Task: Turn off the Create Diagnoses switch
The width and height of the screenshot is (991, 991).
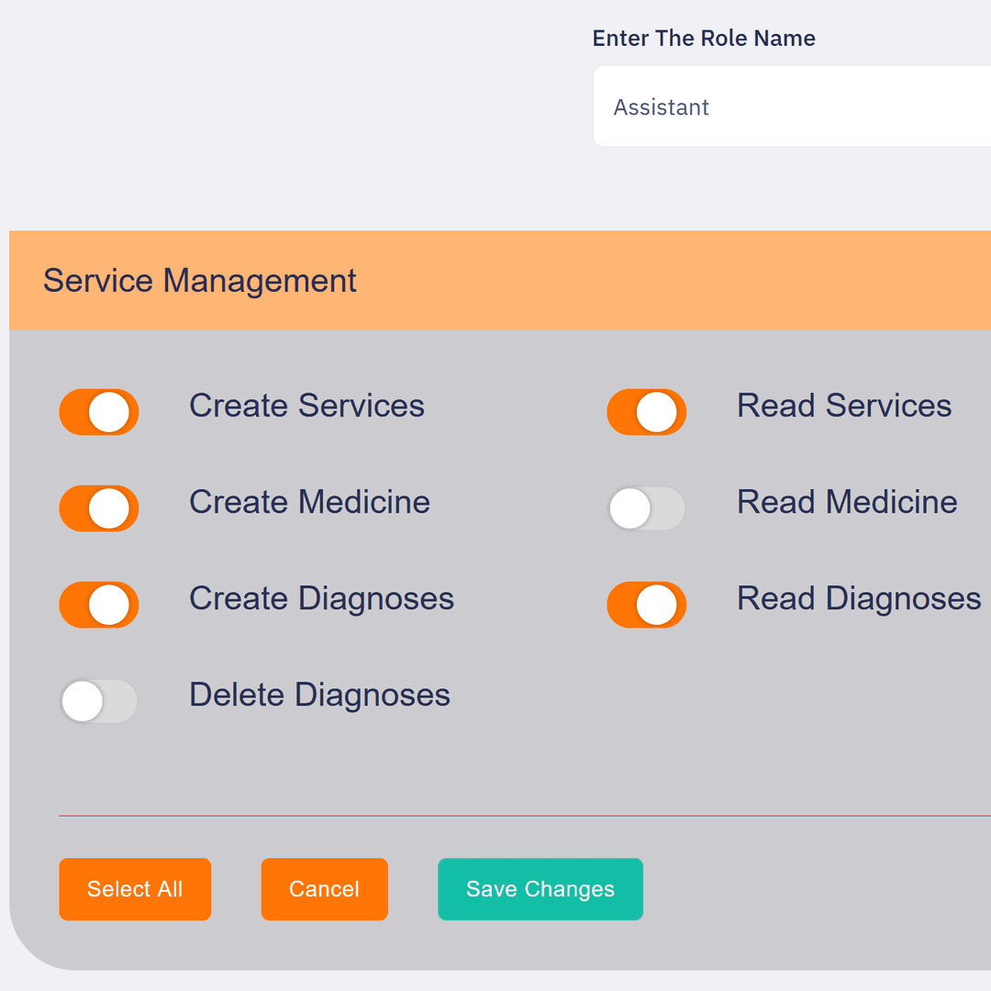Action: pyautogui.click(x=99, y=605)
